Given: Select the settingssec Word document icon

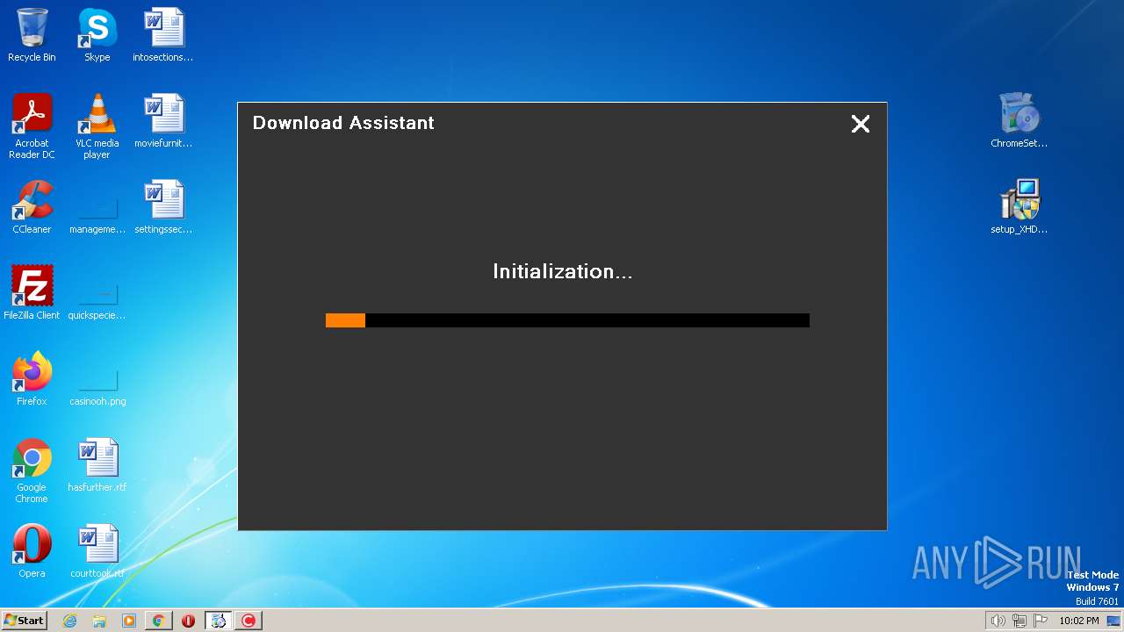Looking at the screenshot, I should [x=163, y=207].
